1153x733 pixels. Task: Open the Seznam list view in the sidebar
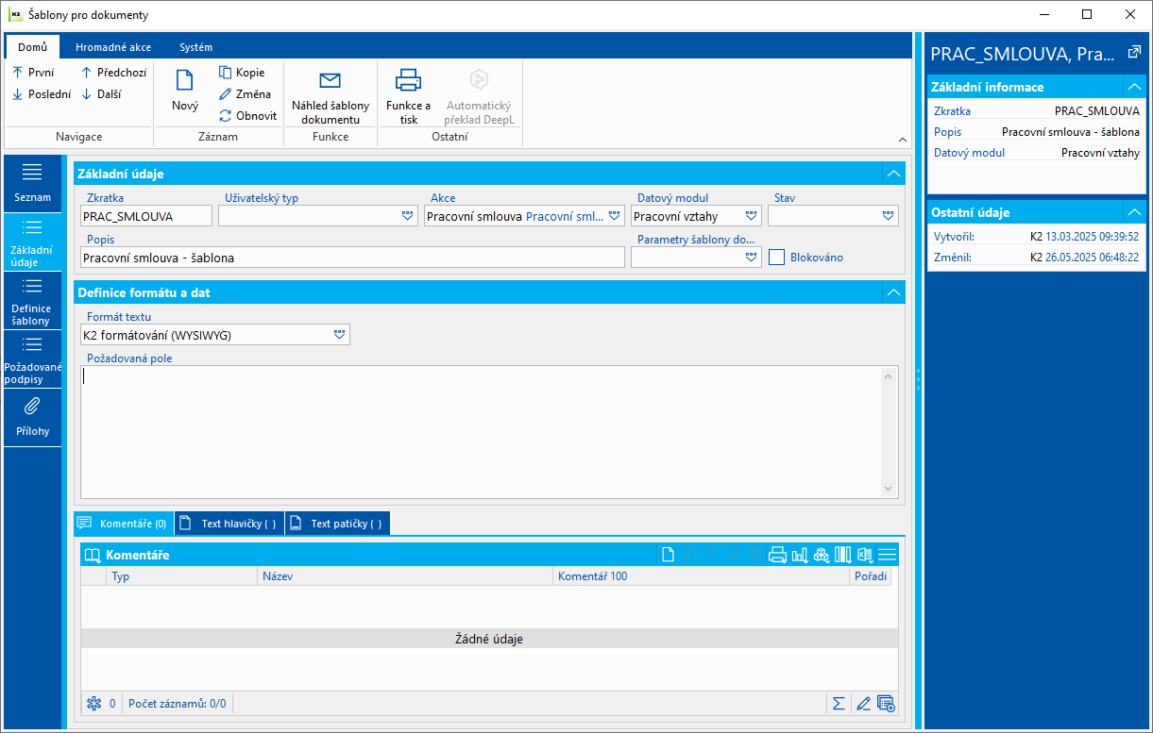[x=33, y=183]
